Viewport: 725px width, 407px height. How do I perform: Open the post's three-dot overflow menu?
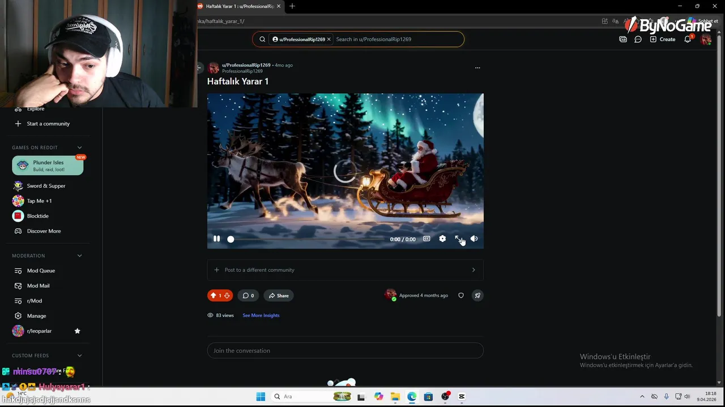click(477, 68)
